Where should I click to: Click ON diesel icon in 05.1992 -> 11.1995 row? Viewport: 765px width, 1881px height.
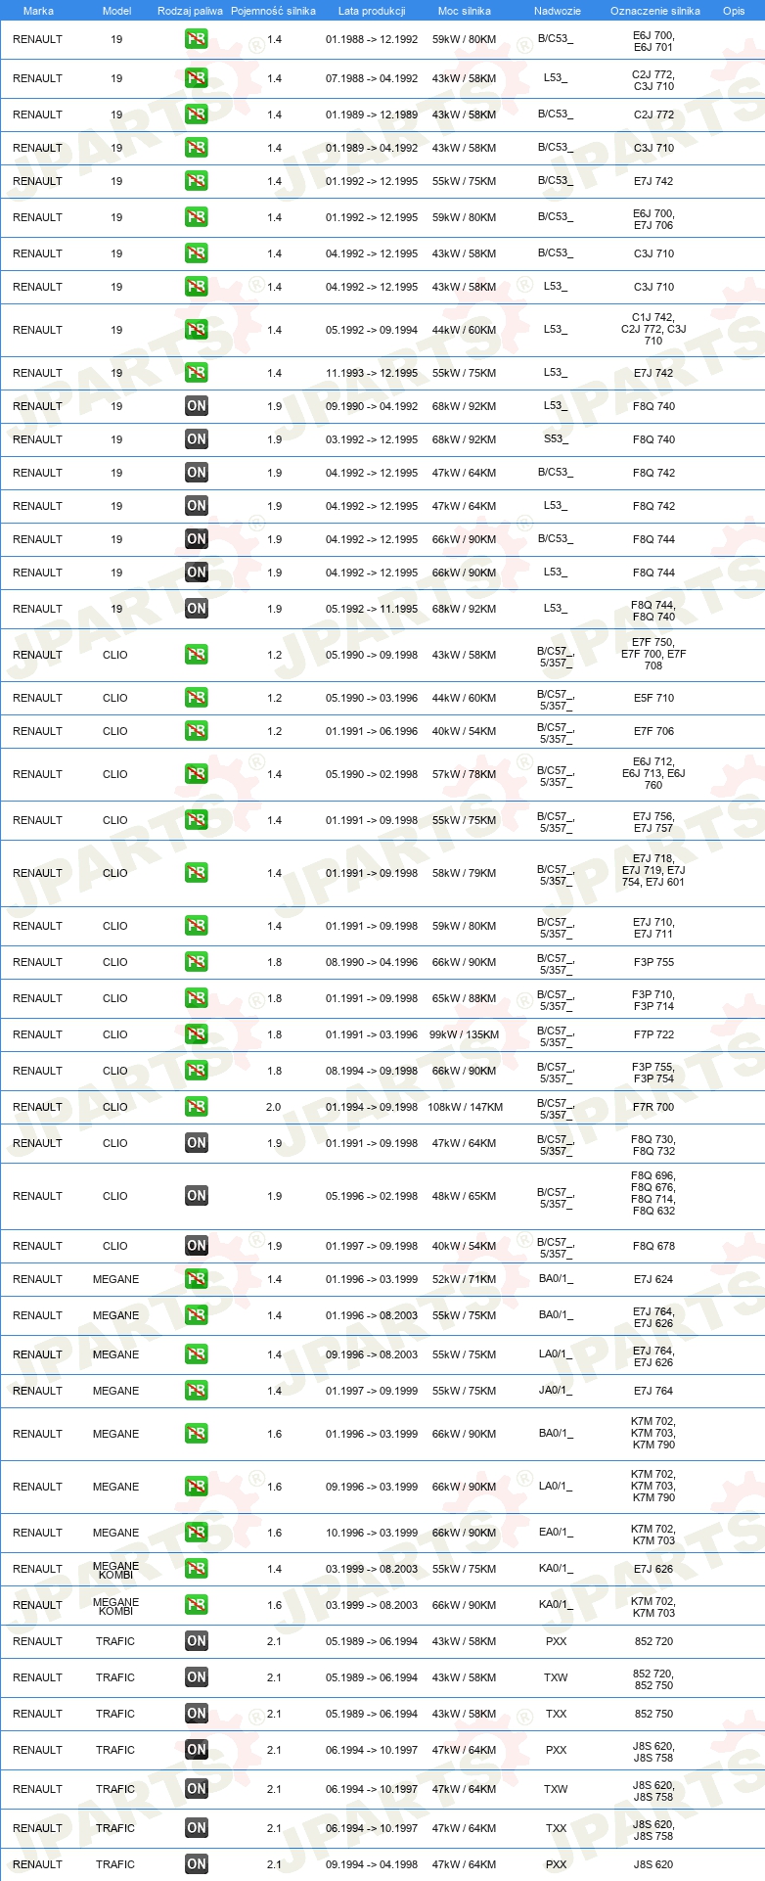197,609
